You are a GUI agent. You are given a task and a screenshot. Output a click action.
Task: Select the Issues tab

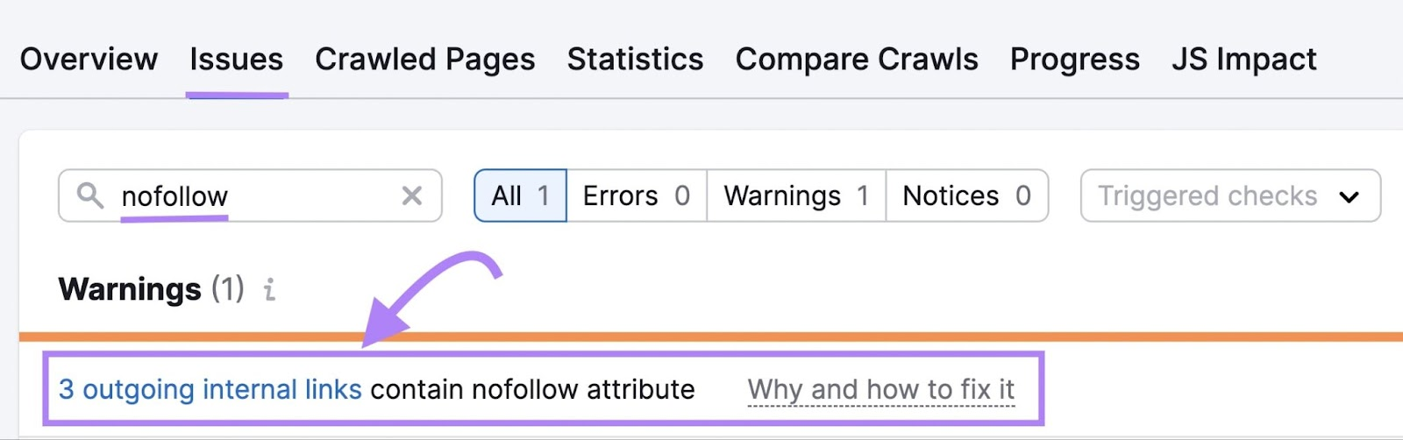pos(236,60)
